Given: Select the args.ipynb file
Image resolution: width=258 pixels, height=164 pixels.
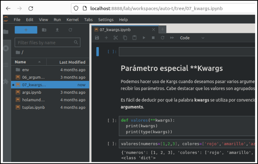Looking at the screenshot, I should 50,92.
